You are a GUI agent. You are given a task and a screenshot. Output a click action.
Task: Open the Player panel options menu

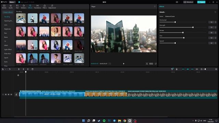[155, 6]
